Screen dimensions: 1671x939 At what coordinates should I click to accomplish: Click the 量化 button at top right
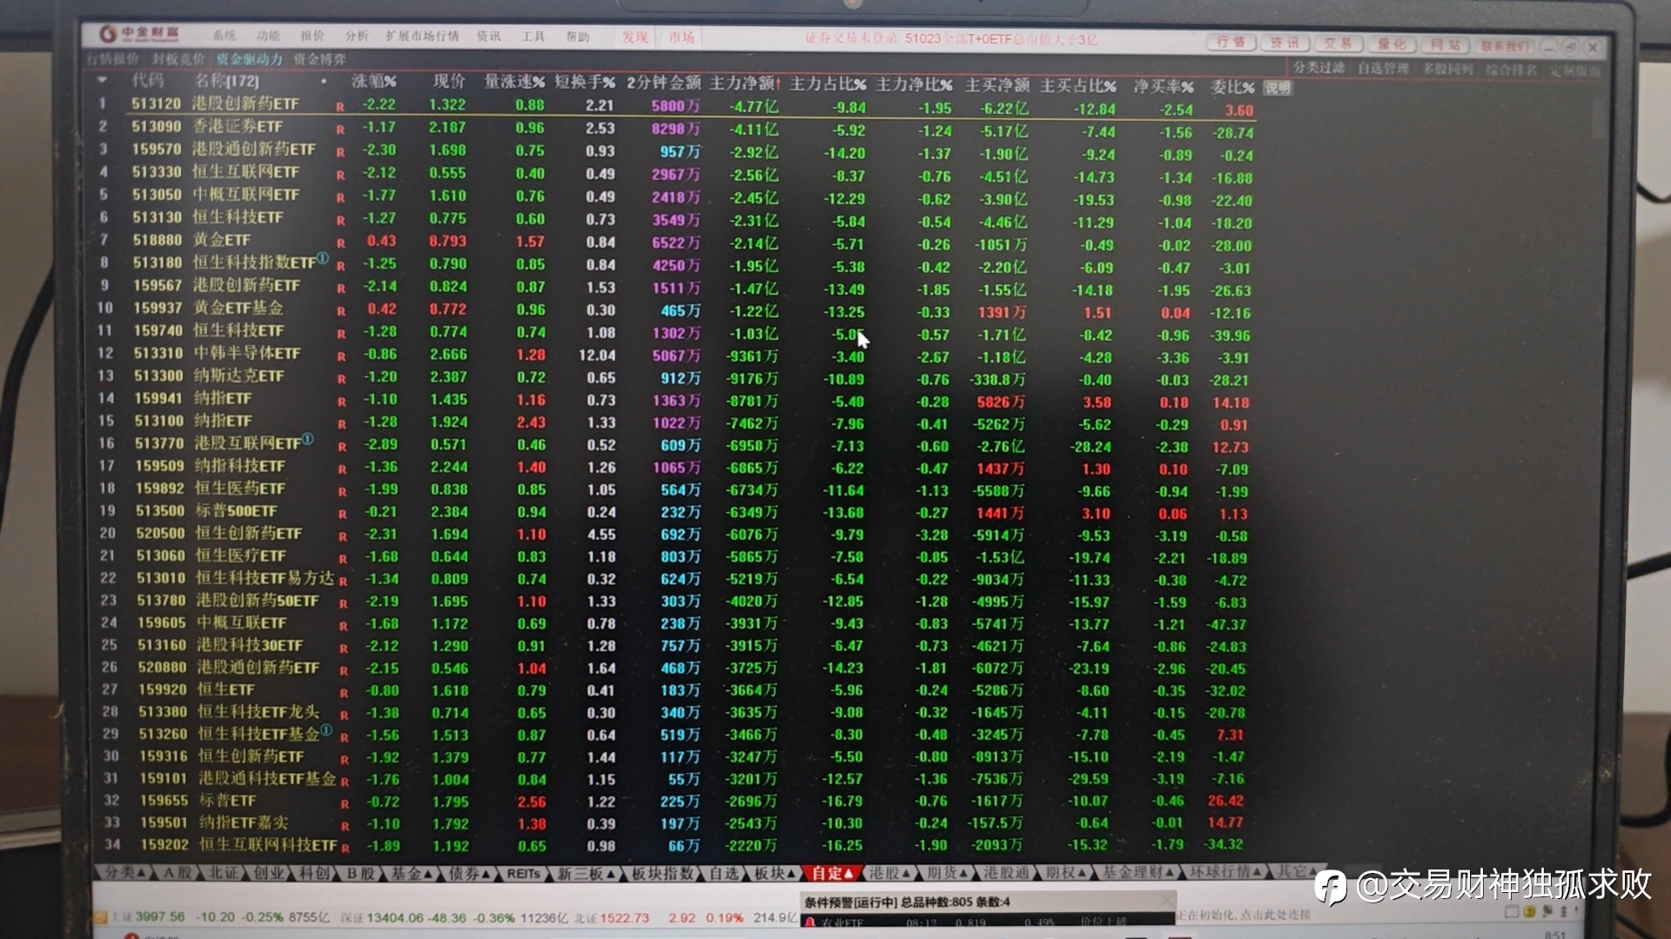(x=1392, y=43)
